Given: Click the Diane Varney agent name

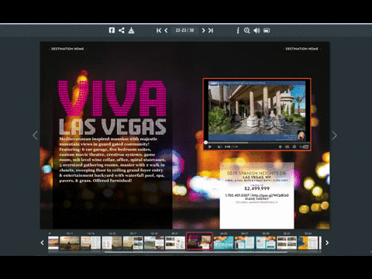Looking at the screenshot, I should tap(257, 199).
